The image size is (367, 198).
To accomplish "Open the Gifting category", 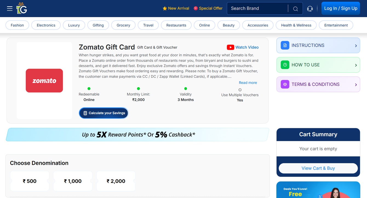I will pyautogui.click(x=98, y=25).
